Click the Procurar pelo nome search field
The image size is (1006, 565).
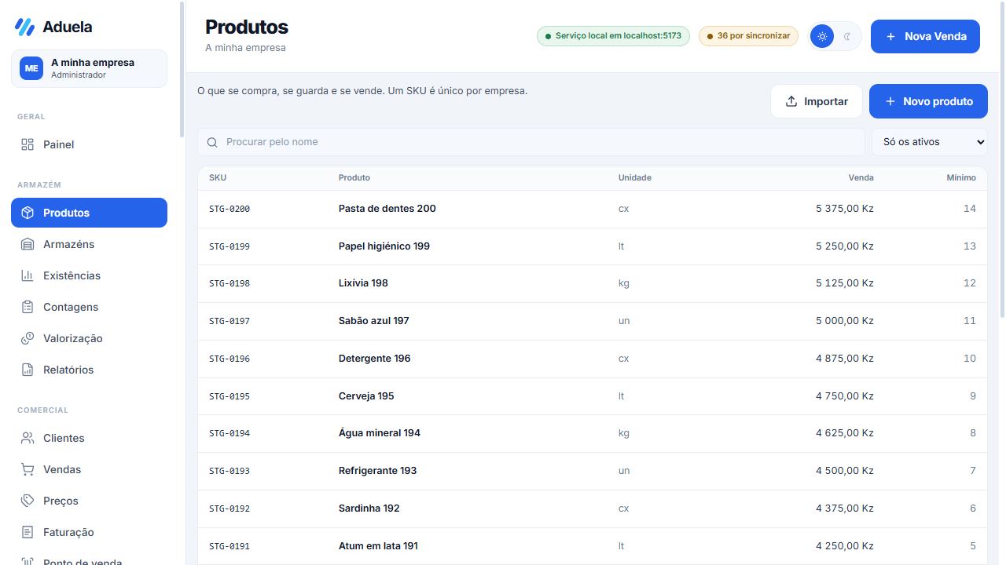tap(531, 142)
